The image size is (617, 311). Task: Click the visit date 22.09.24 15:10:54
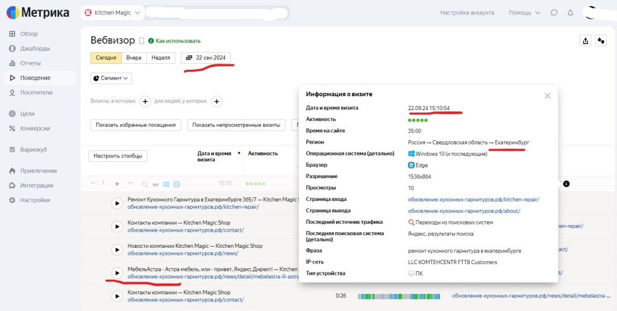point(429,108)
